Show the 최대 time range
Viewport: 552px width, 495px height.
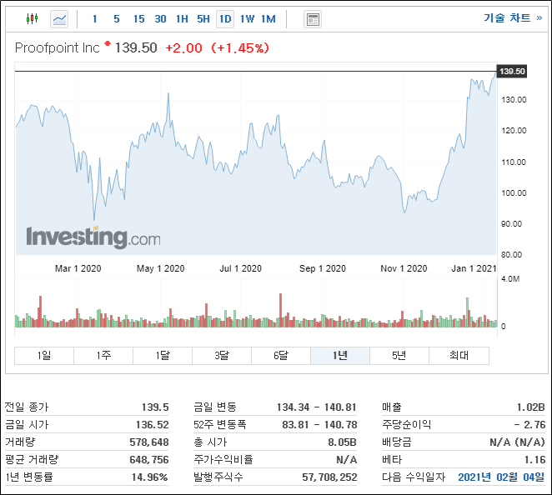tap(459, 355)
